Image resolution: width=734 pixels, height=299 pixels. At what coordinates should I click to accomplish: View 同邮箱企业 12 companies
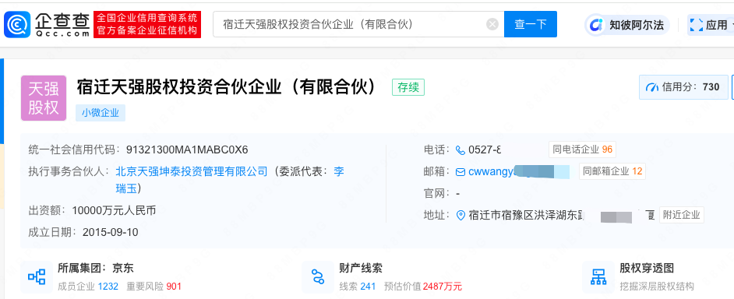click(x=612, y=172)
